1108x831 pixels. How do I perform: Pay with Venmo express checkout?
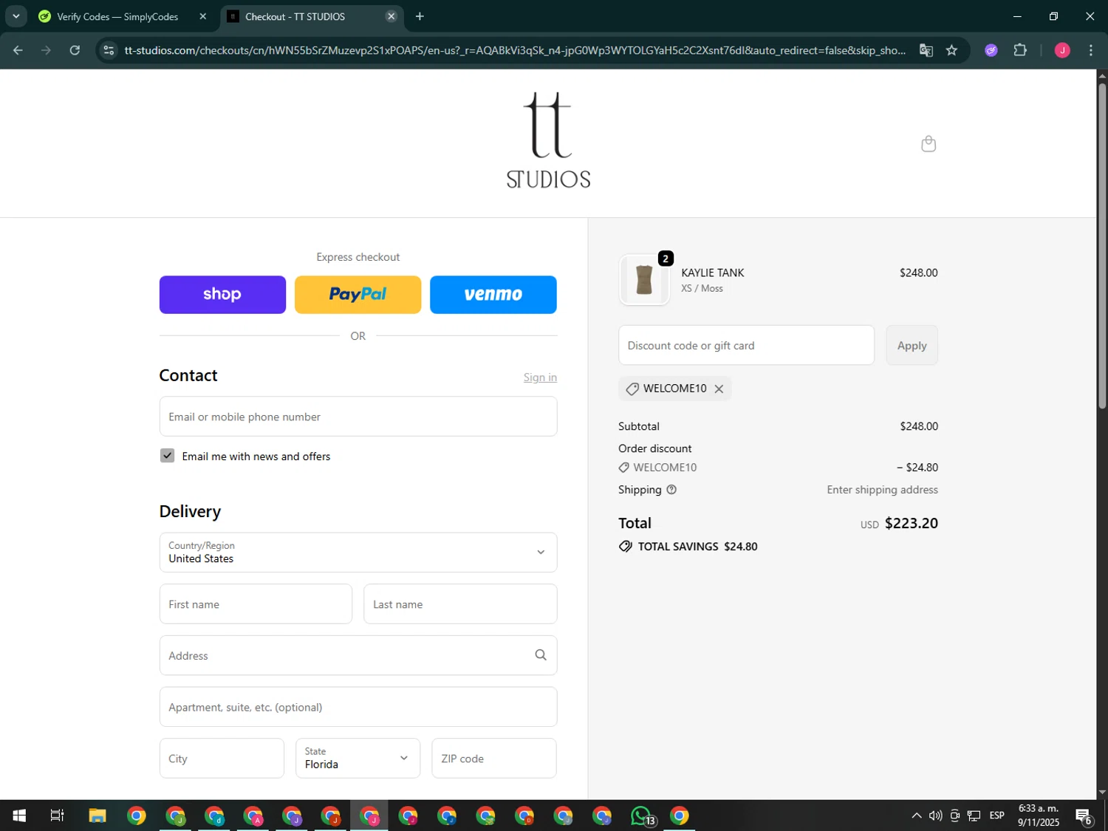[x=493, y=295]
